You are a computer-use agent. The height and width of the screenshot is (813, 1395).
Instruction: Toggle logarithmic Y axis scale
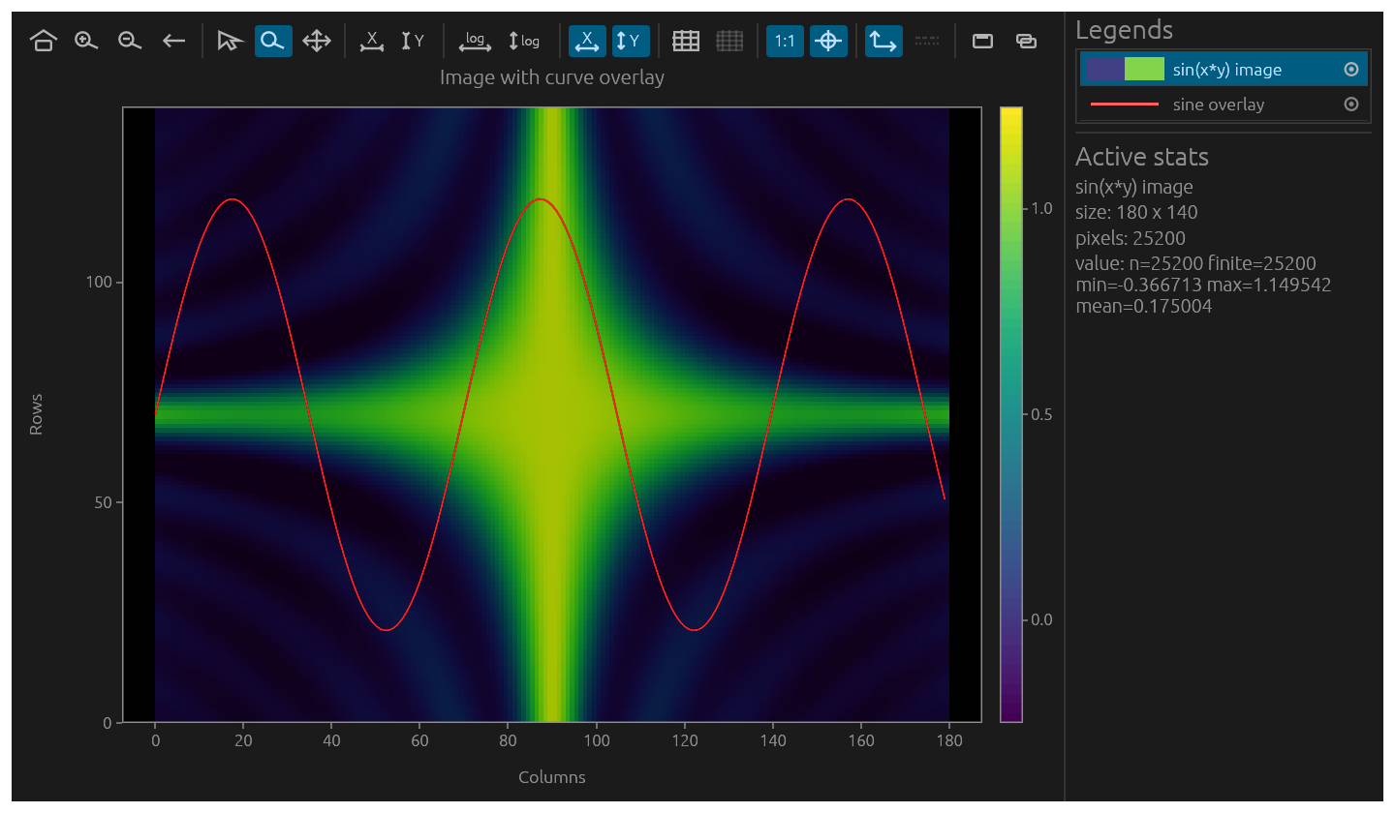(524, 41)
